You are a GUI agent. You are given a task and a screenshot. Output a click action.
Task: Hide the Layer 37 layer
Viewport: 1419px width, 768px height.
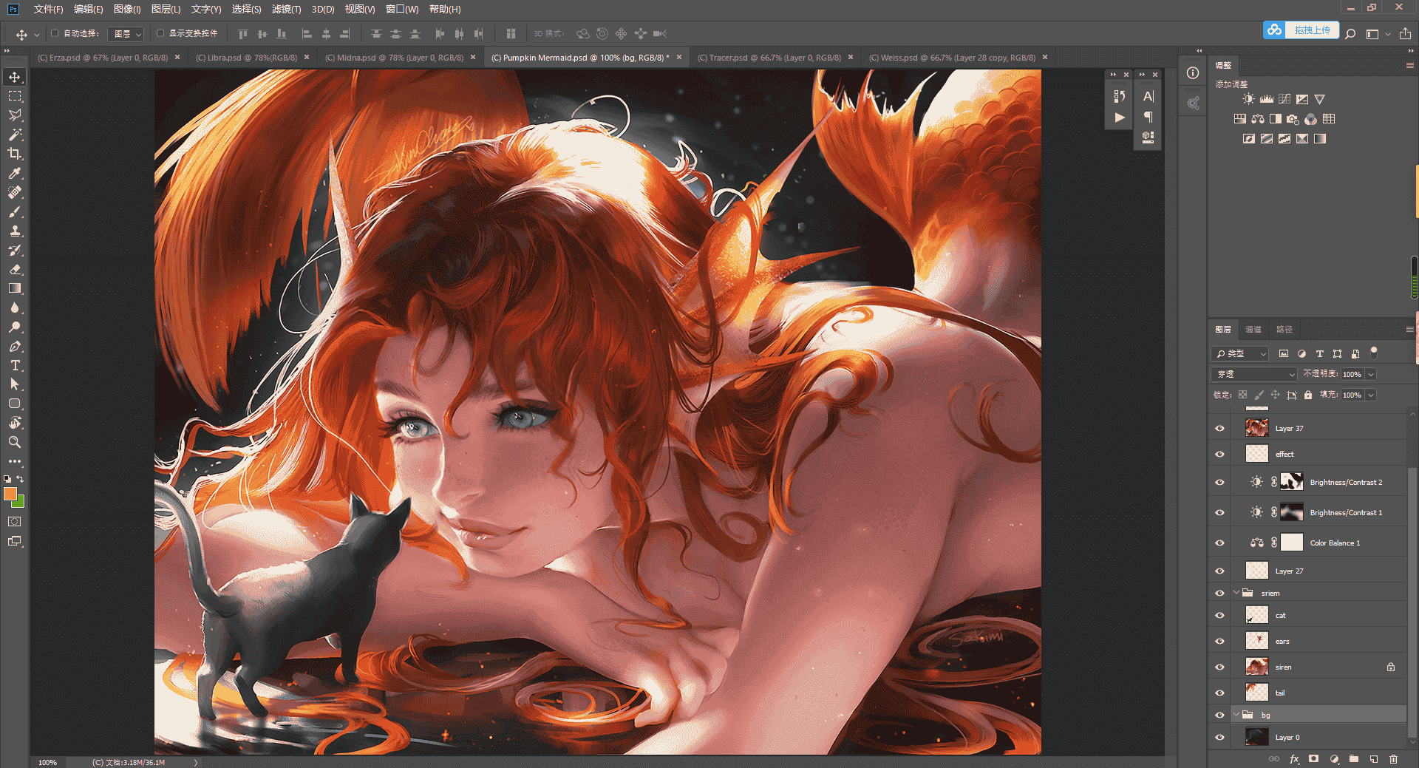1219,428
